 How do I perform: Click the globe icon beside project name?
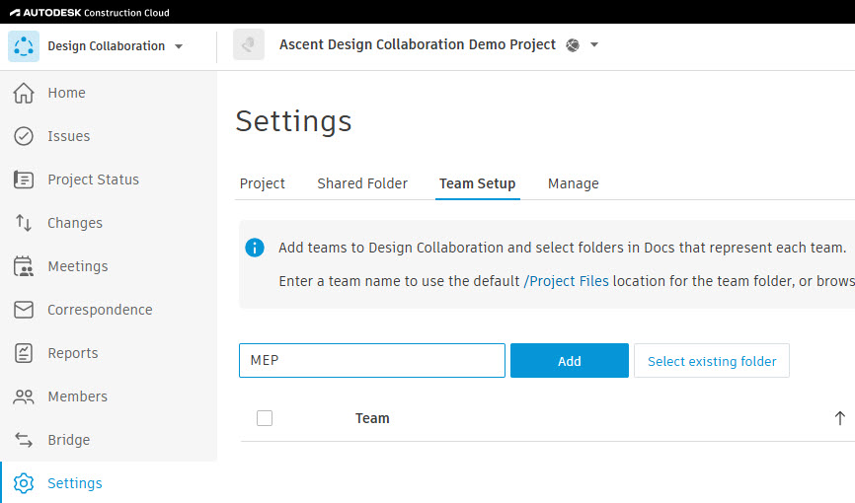(x=573, y=45)
